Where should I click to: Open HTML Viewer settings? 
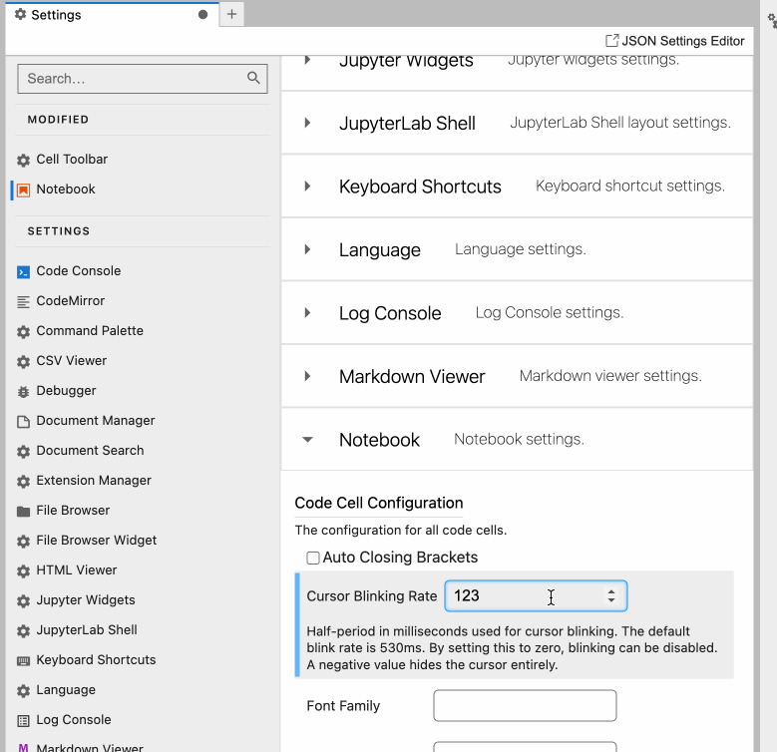pos(77,569)
